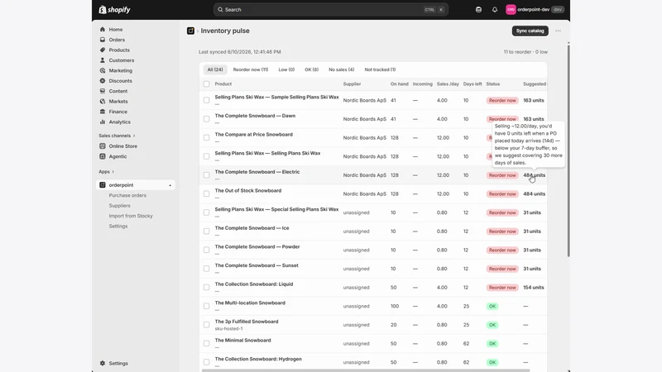Screen dimensions: 662x372
Task: Click the Online Store channel icon
Action: [102, 146]
